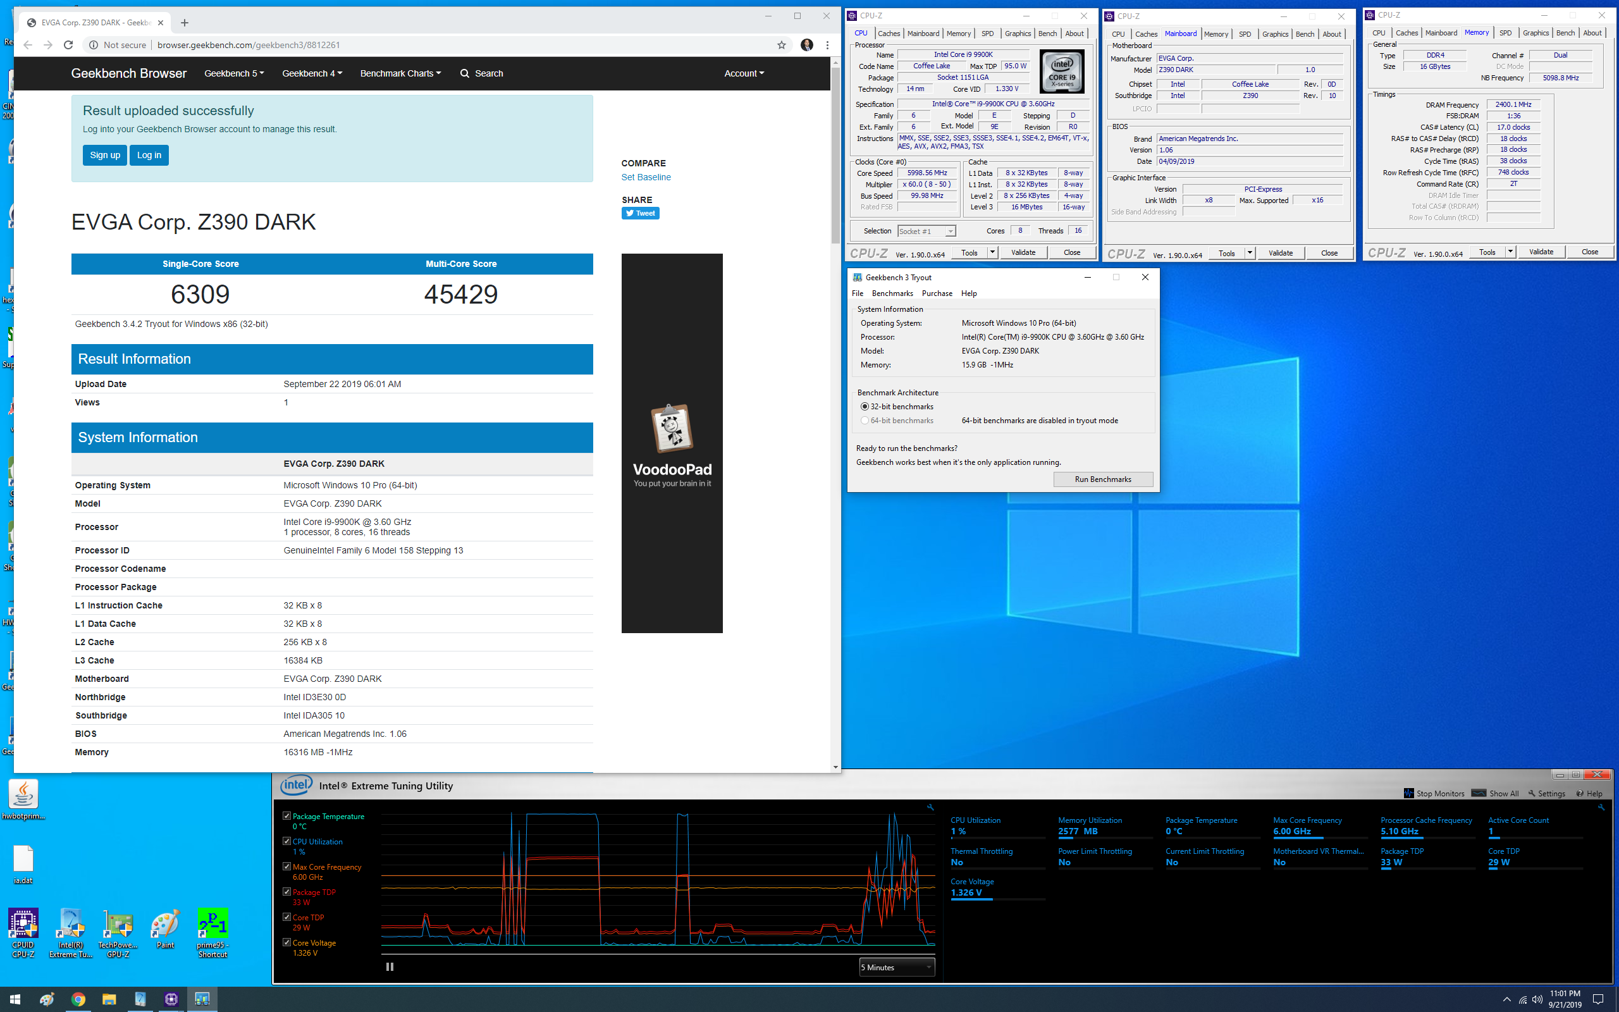Open the 5 Minutes time range dropdown
The image size is (1619, 1012).
pyautogui.click(x=897, y=967)
